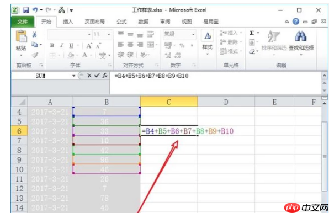329x213 pixels.
Task: Click the Save icon in quick access toolbar
Action: coord(26,10)
